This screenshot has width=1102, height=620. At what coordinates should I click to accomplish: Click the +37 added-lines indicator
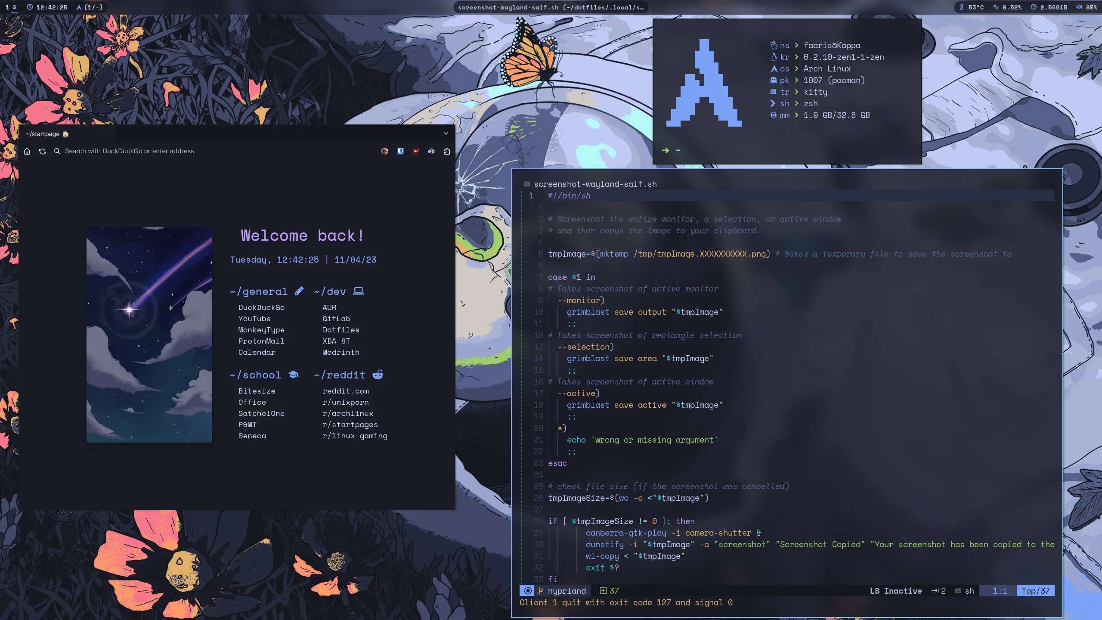(x=609, y=591)
